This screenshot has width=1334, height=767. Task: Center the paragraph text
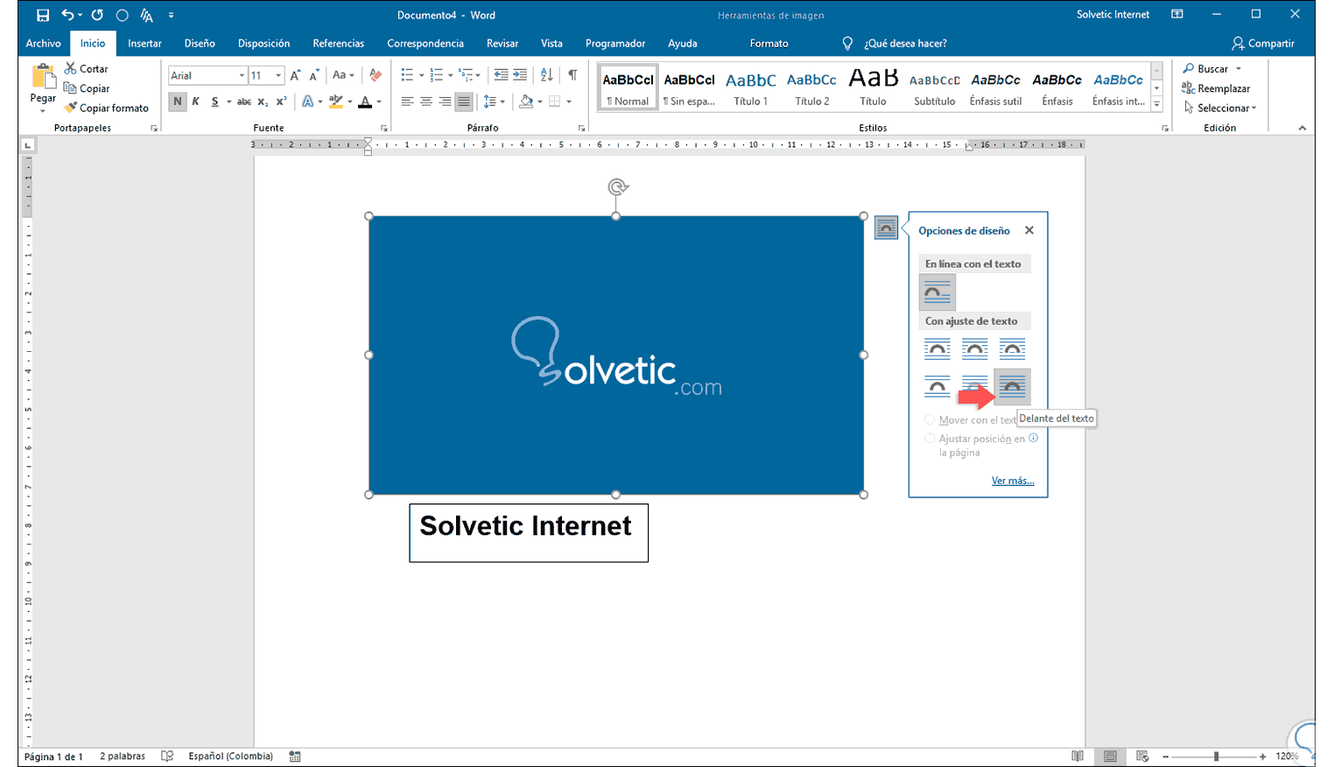426,102
